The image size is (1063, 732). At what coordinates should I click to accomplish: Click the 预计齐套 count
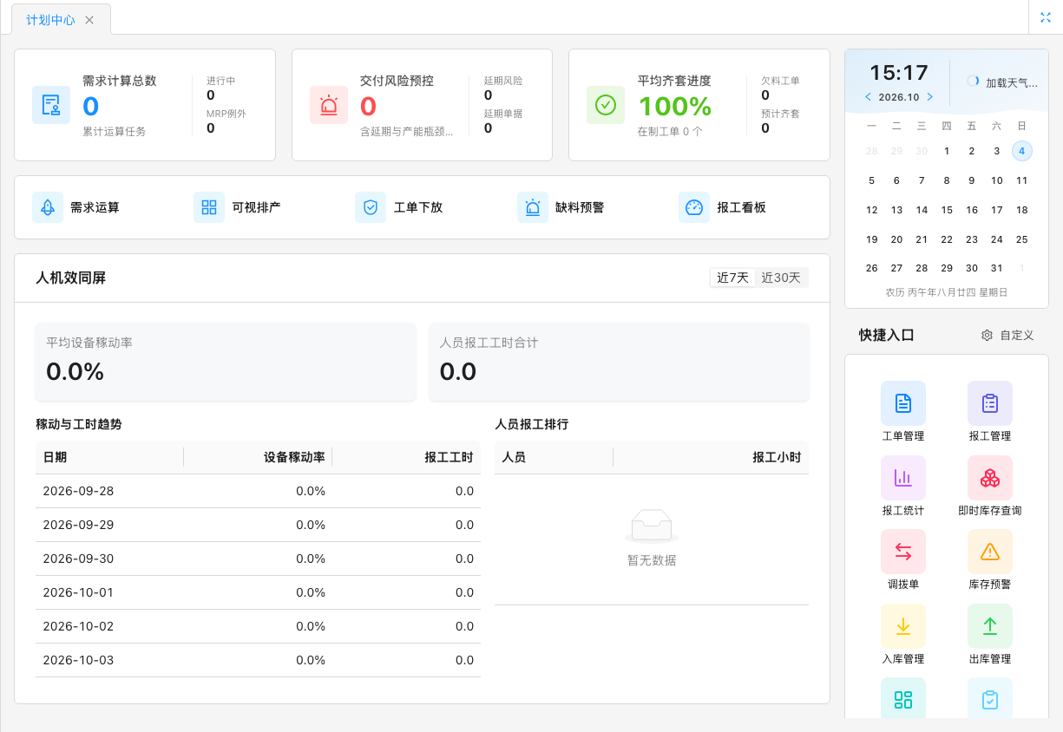tap(765, 128)
